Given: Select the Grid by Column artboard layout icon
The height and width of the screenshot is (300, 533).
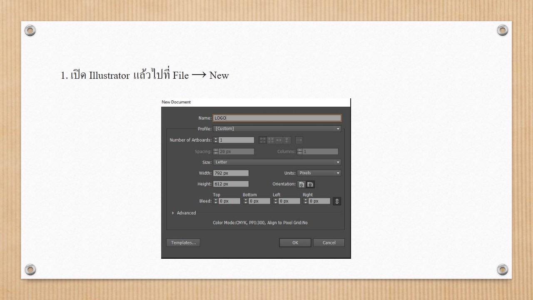Looking at the screenshot, I should [271, 140].
